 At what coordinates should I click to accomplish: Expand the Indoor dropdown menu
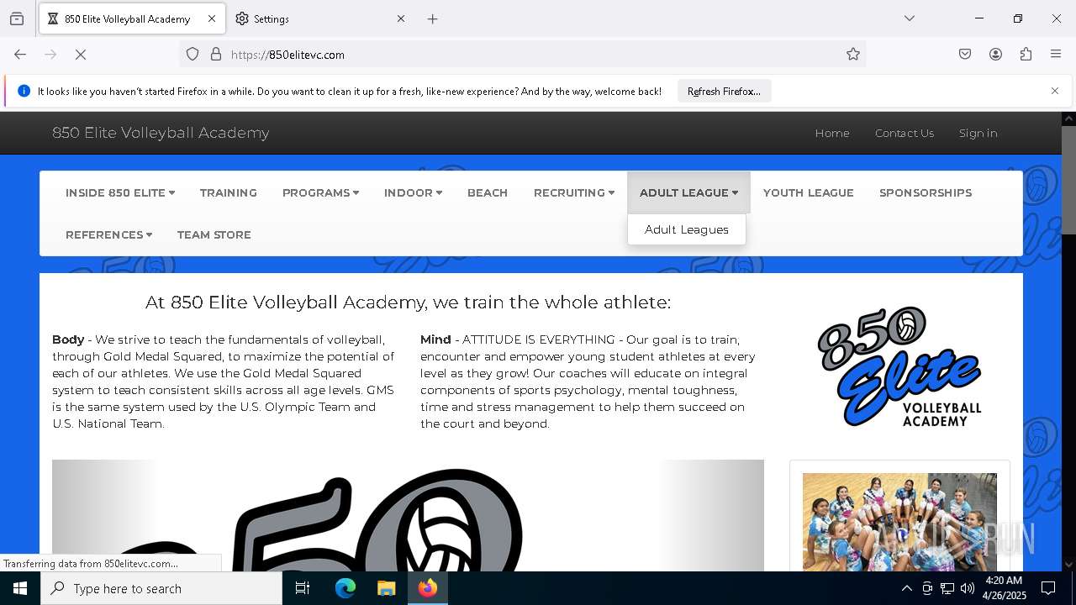(x=413, y=192)
